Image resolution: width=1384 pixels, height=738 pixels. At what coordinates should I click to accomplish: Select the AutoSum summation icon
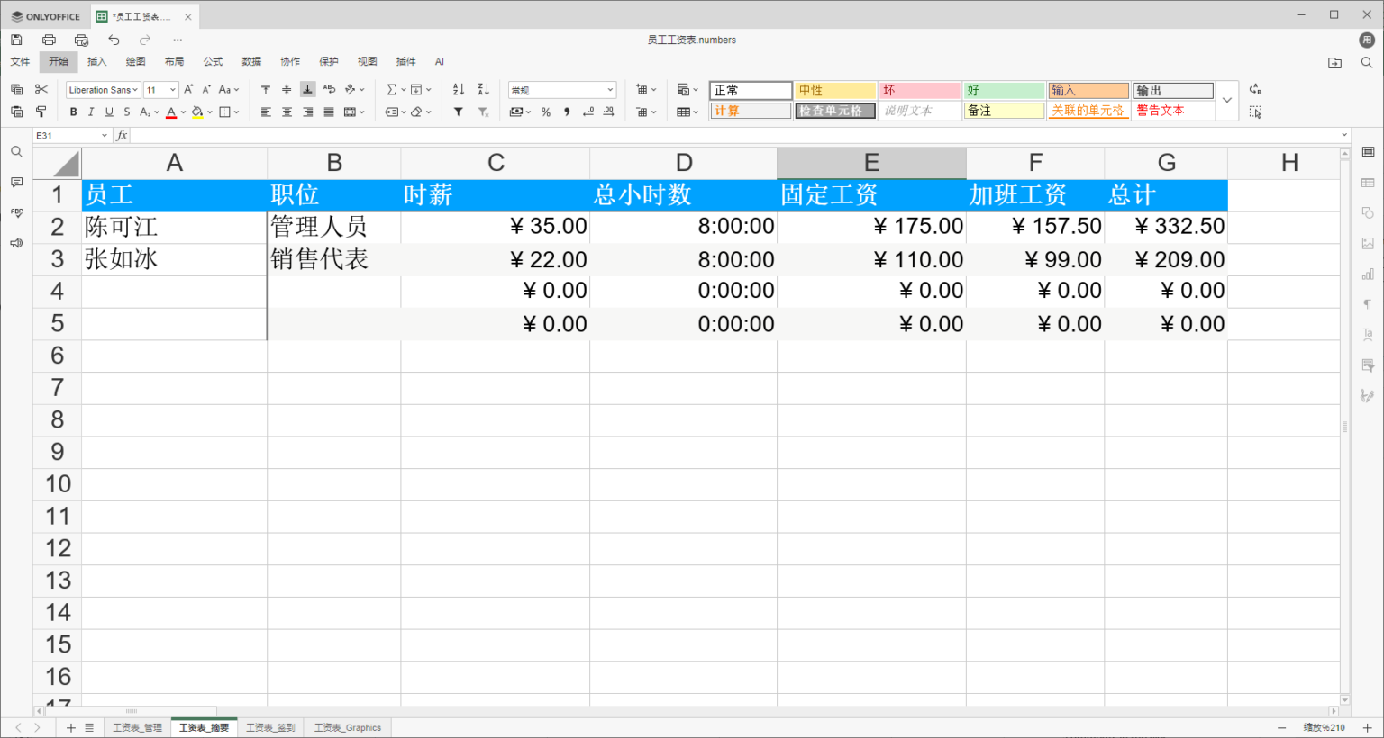391,89
